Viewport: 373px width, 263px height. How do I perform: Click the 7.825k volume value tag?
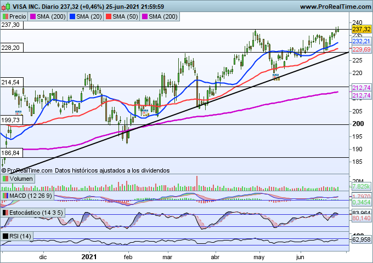(361, 186)
